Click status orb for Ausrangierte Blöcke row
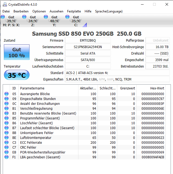 [x=6, y=94]
